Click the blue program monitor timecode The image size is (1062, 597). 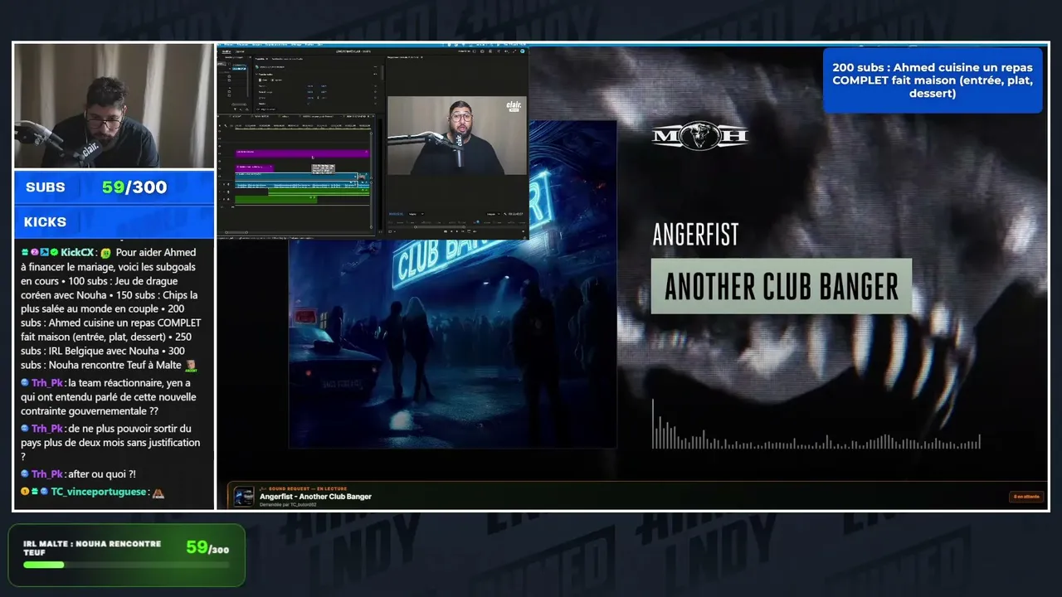[395, 214]
